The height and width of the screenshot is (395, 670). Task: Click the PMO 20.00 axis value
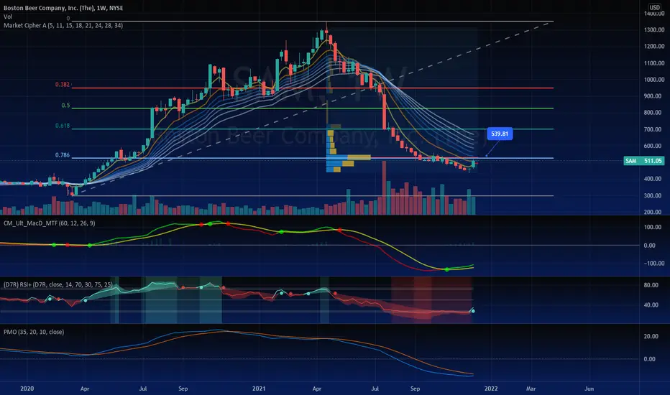[x=651, y=337]
